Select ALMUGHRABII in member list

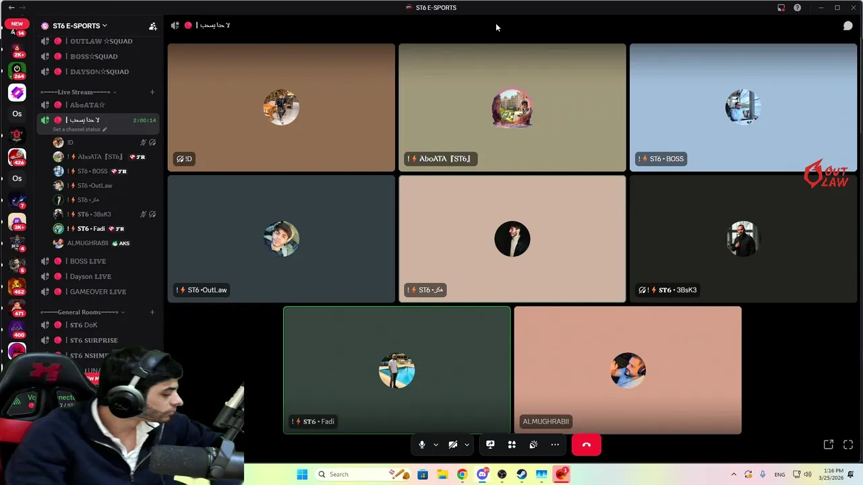105,243
